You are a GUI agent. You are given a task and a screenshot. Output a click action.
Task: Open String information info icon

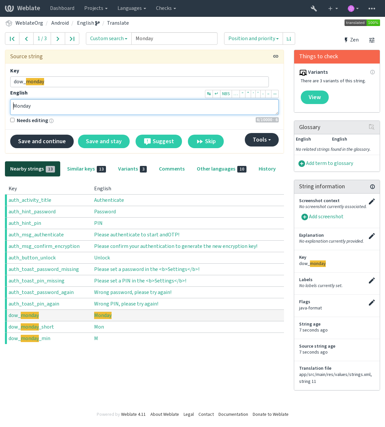[x=372, y=187]
